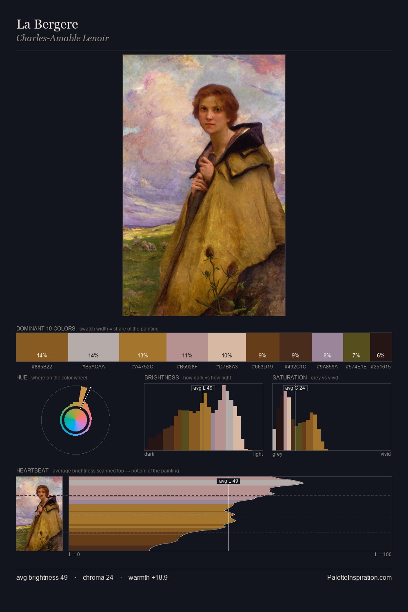Click the DOMINANT 10 COLORS heading
408x612 pixels.
(46, 328)
